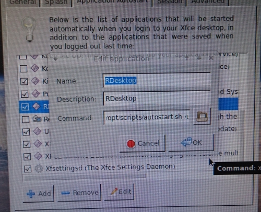Viewport: 261px width, 212px height.
Task: Click the Description text field
Action: (157, 98)
